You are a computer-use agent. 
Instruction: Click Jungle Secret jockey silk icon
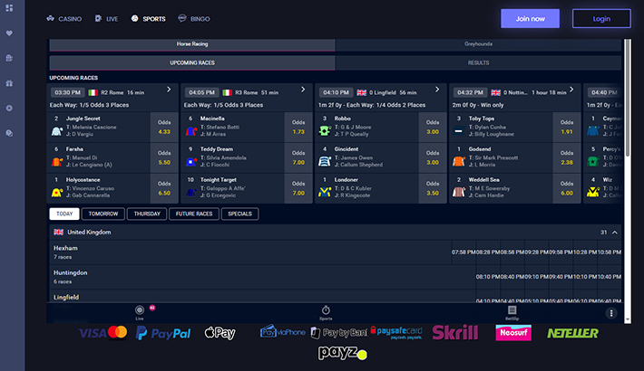pos(56,131)
